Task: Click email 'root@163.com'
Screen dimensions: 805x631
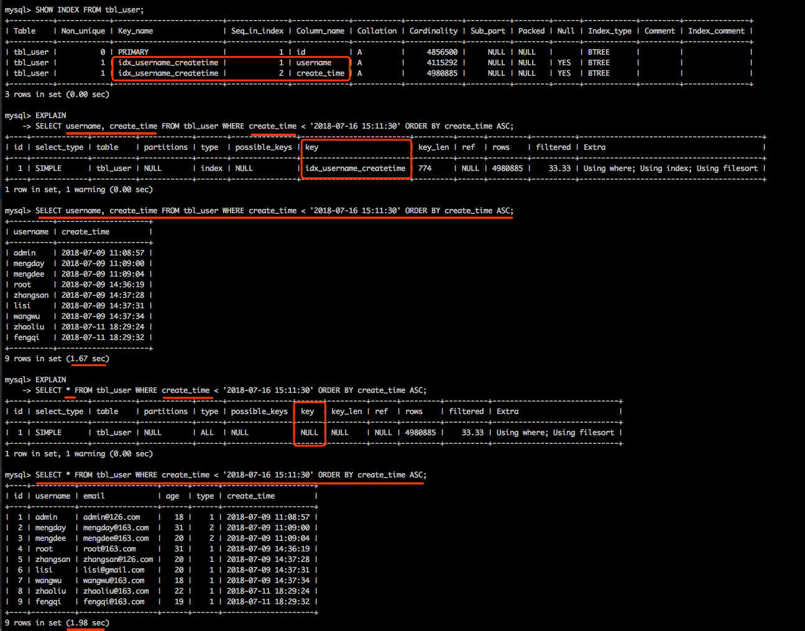Action: tap(109, 549)
